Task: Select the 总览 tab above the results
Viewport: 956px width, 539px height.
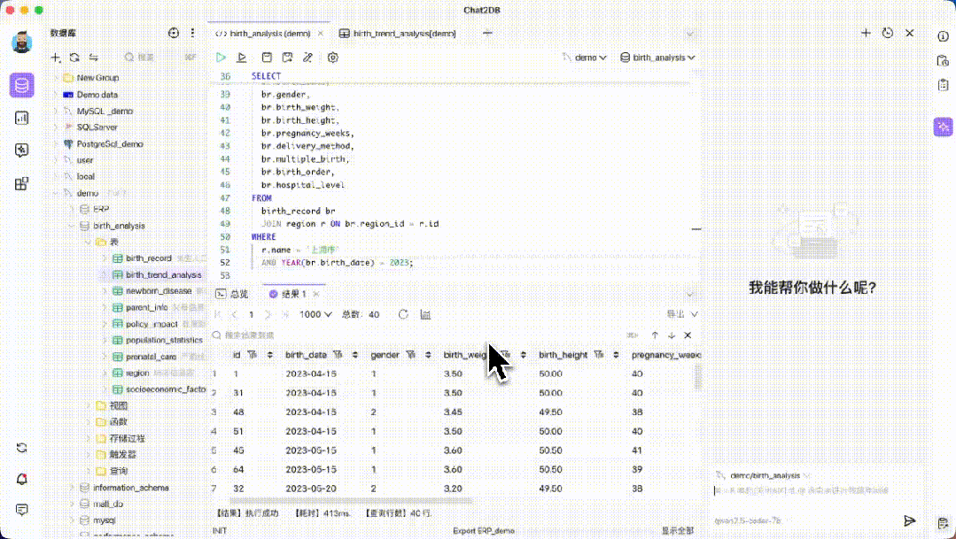Action: click(233, 296)
